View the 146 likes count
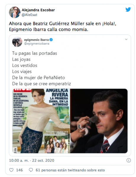136x177 pixels. [x=20, y=170]
